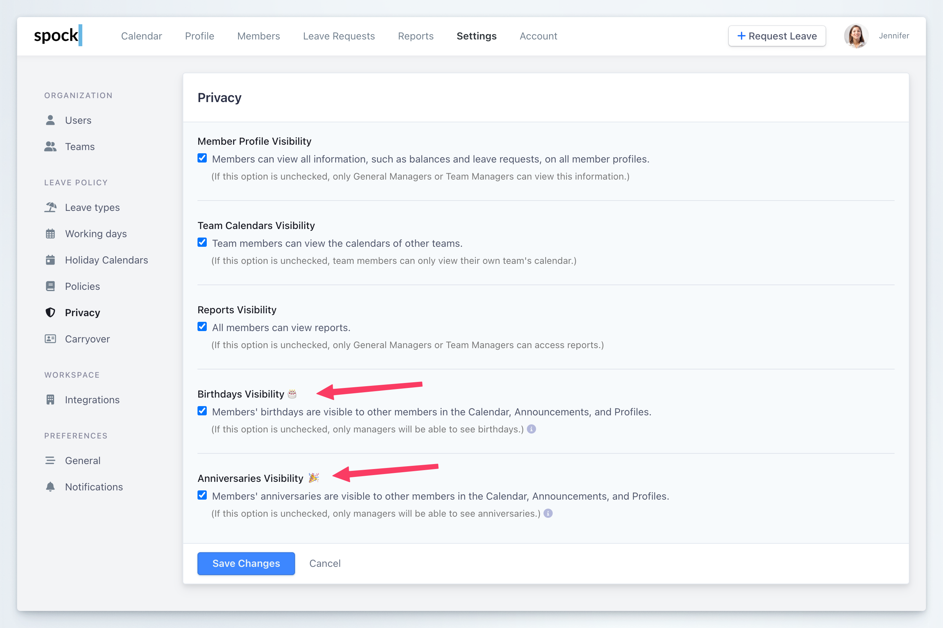The width and height of the screenshot is (943, 628).
Task: Click the Integrations building icon
Action: coord(50,400)
